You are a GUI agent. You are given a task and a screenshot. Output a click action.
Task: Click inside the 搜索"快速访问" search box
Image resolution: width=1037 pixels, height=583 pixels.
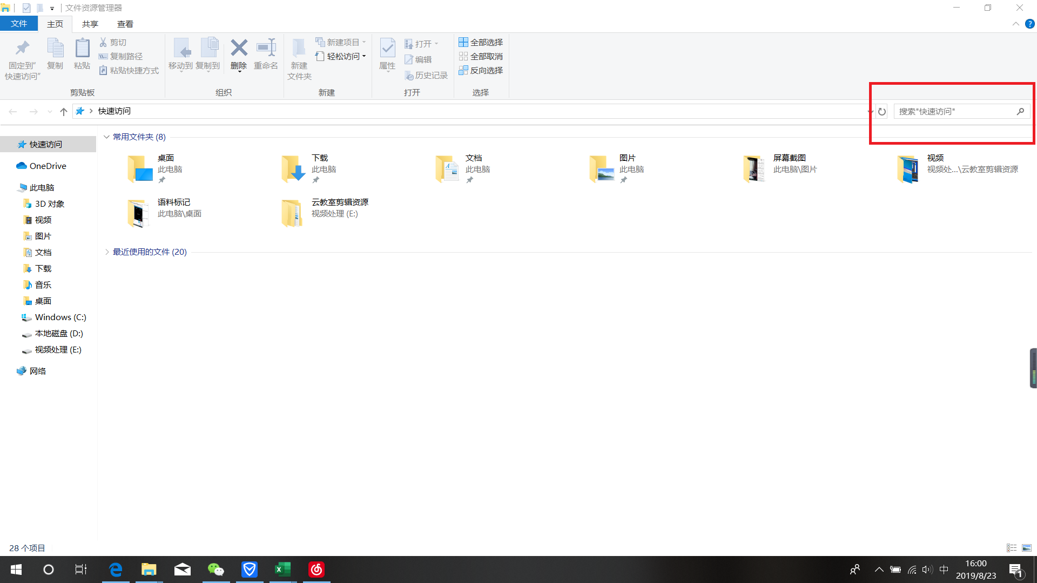(956, 111)
